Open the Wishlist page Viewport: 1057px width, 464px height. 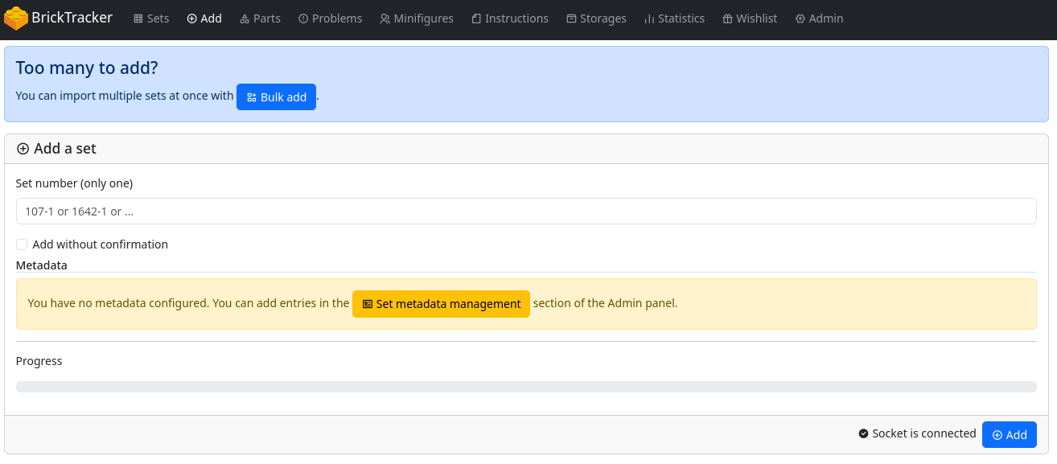click(x=750, y=18)
